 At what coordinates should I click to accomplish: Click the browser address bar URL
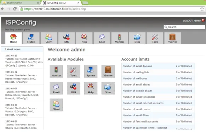(55, 9)
